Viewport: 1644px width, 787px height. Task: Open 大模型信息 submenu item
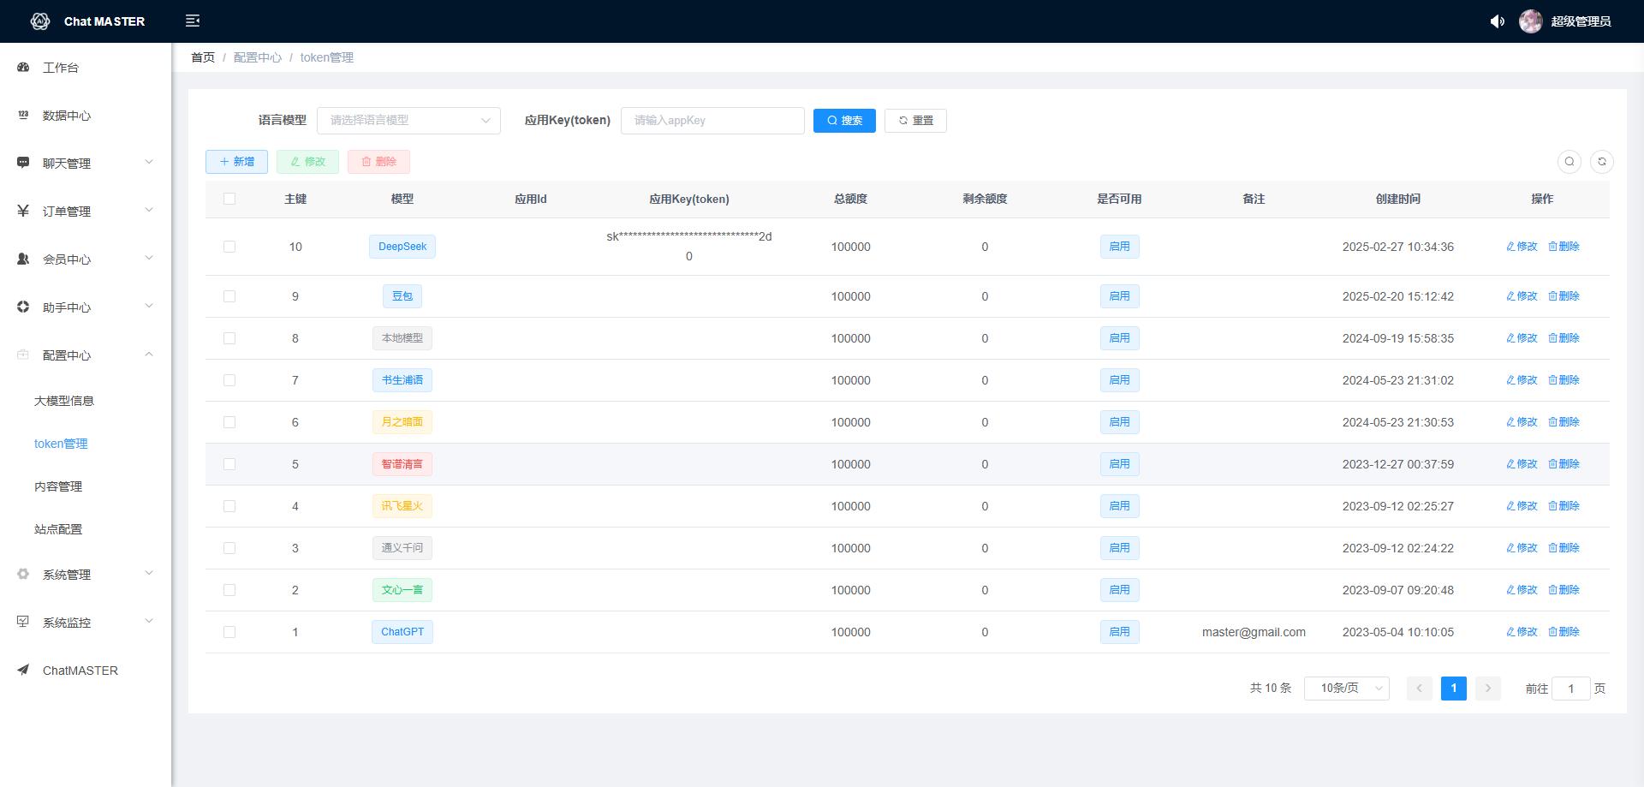click(x=64, y=401)
